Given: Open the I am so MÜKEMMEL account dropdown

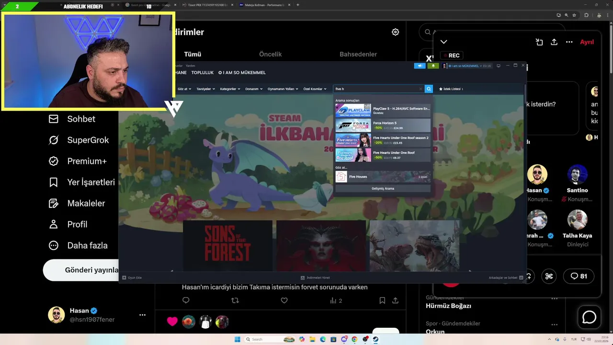Looking at the screenshot, I should coord(467,66).
